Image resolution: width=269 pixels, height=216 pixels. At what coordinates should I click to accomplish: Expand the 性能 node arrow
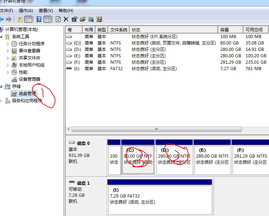(8, 72)
